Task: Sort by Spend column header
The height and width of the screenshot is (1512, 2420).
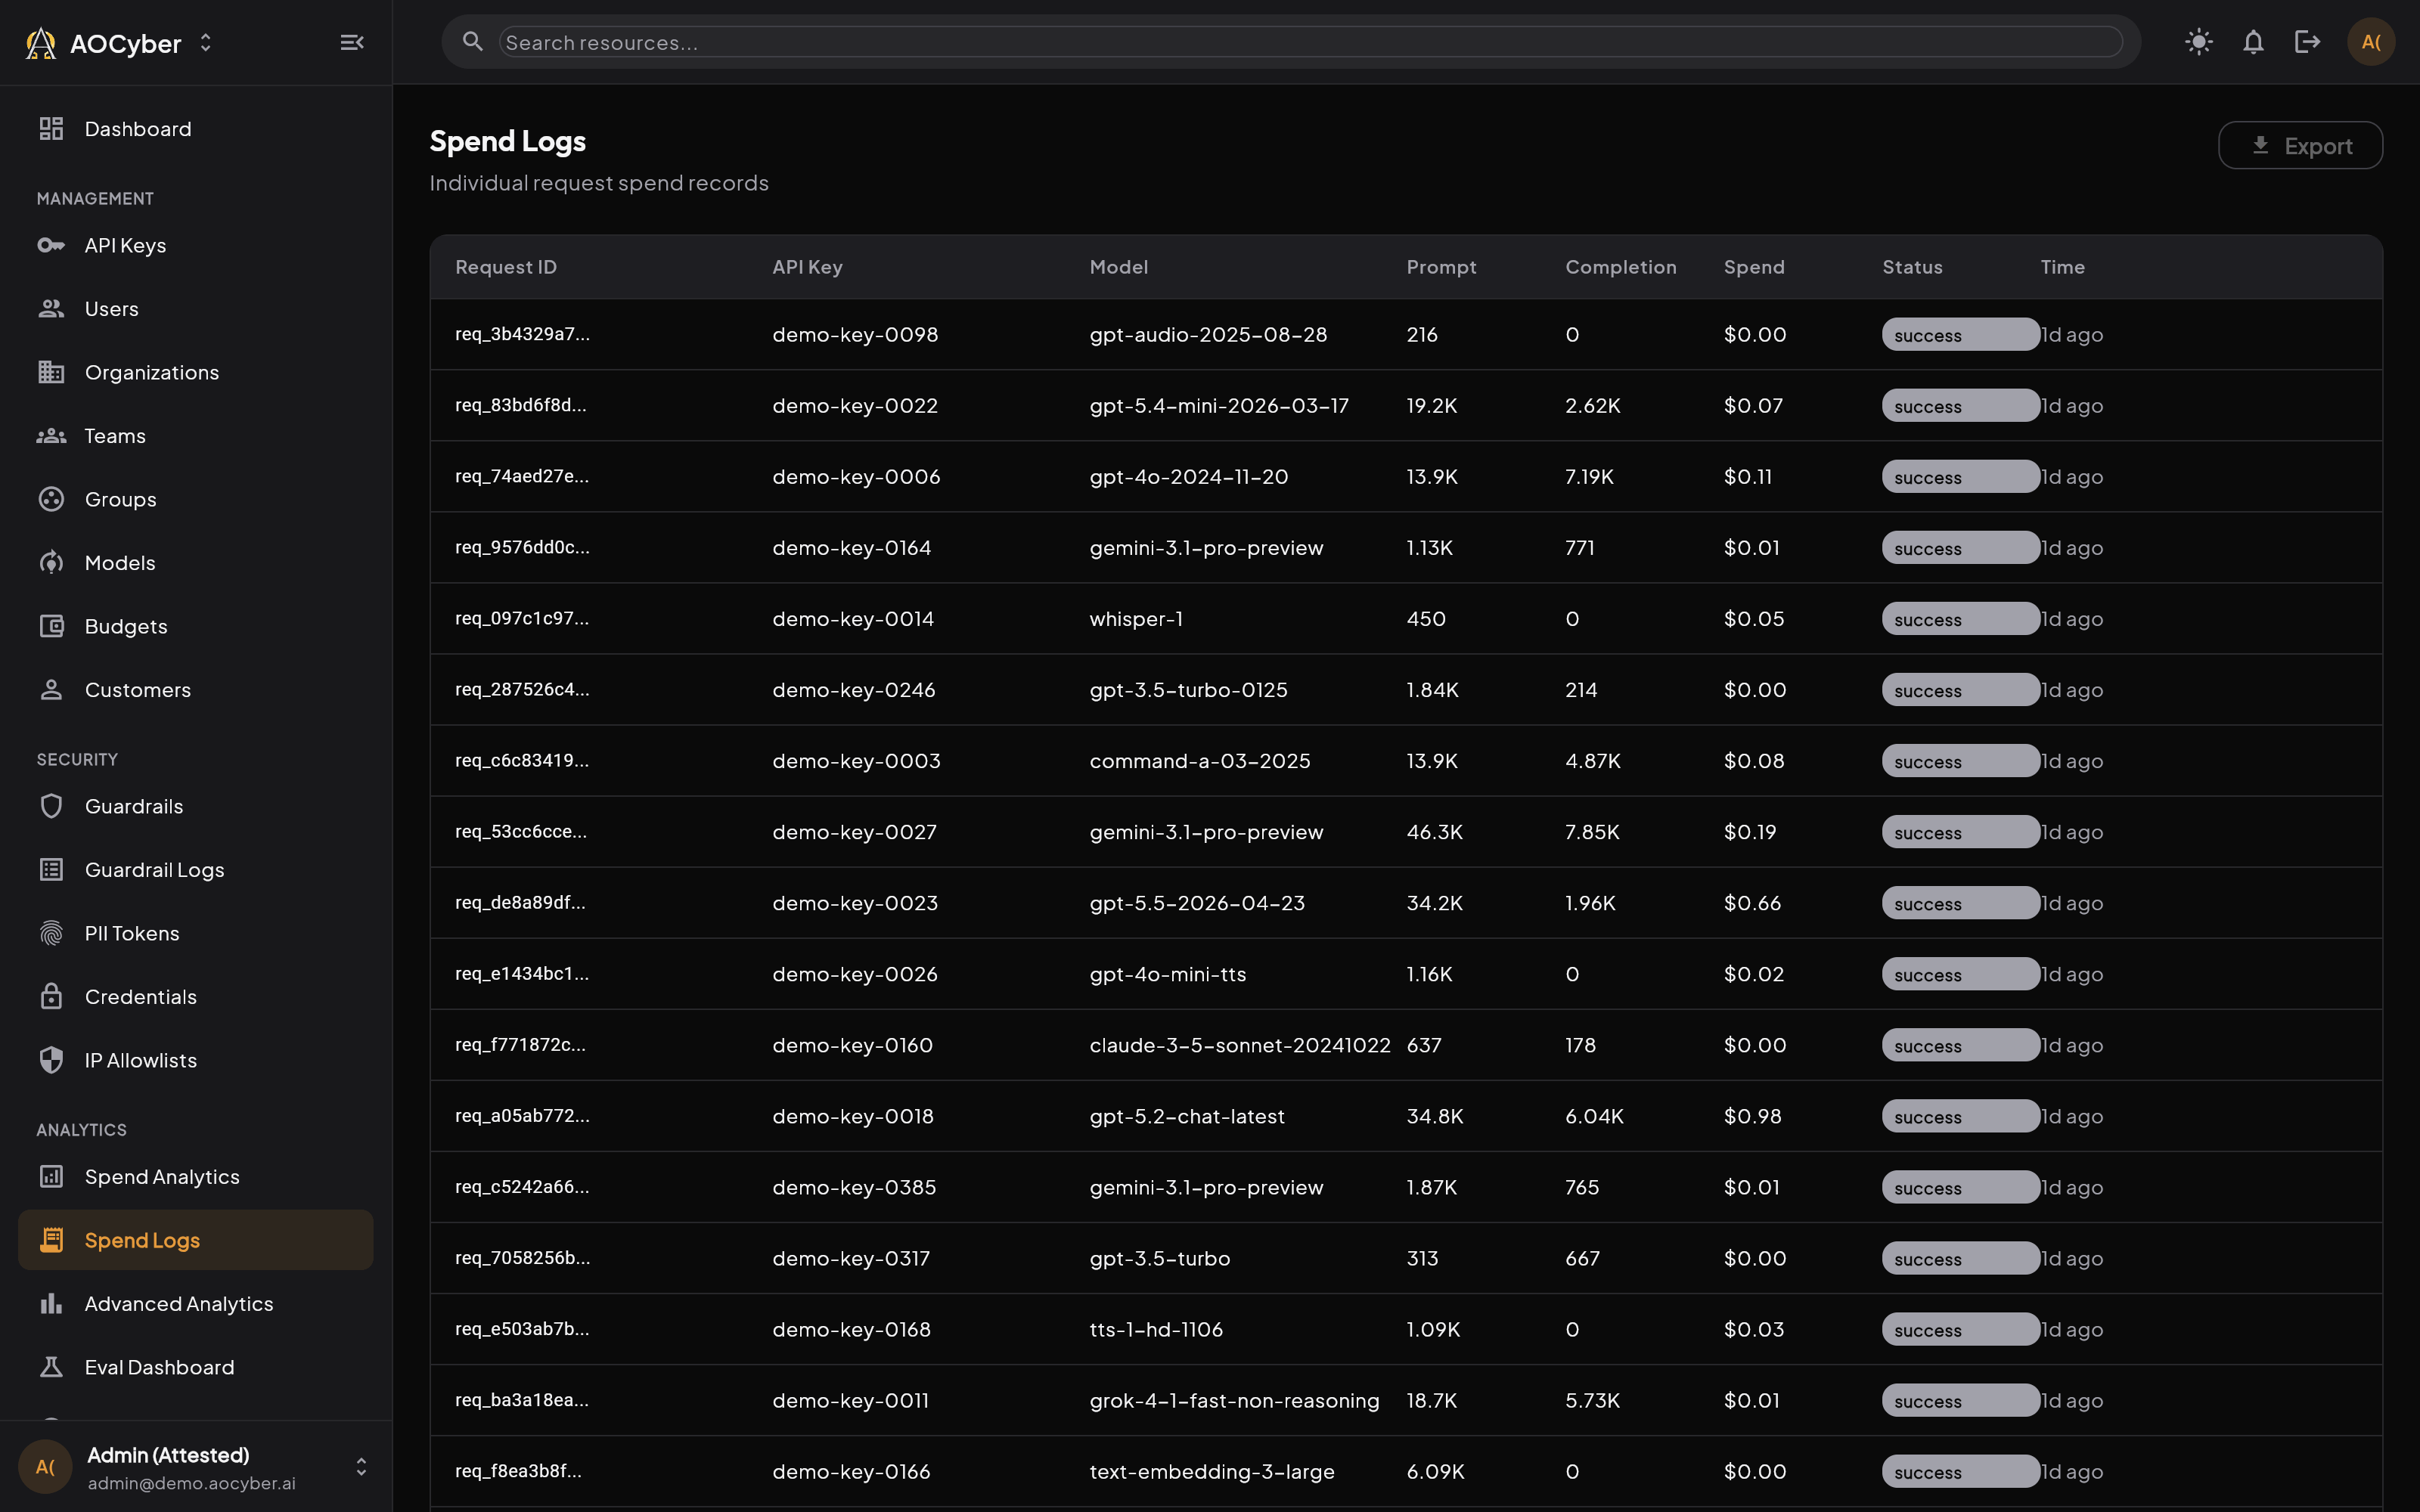Action: 1754,267
